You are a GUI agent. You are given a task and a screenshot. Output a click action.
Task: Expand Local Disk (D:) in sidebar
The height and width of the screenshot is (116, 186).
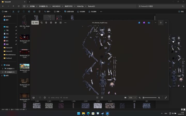point(3,72)
